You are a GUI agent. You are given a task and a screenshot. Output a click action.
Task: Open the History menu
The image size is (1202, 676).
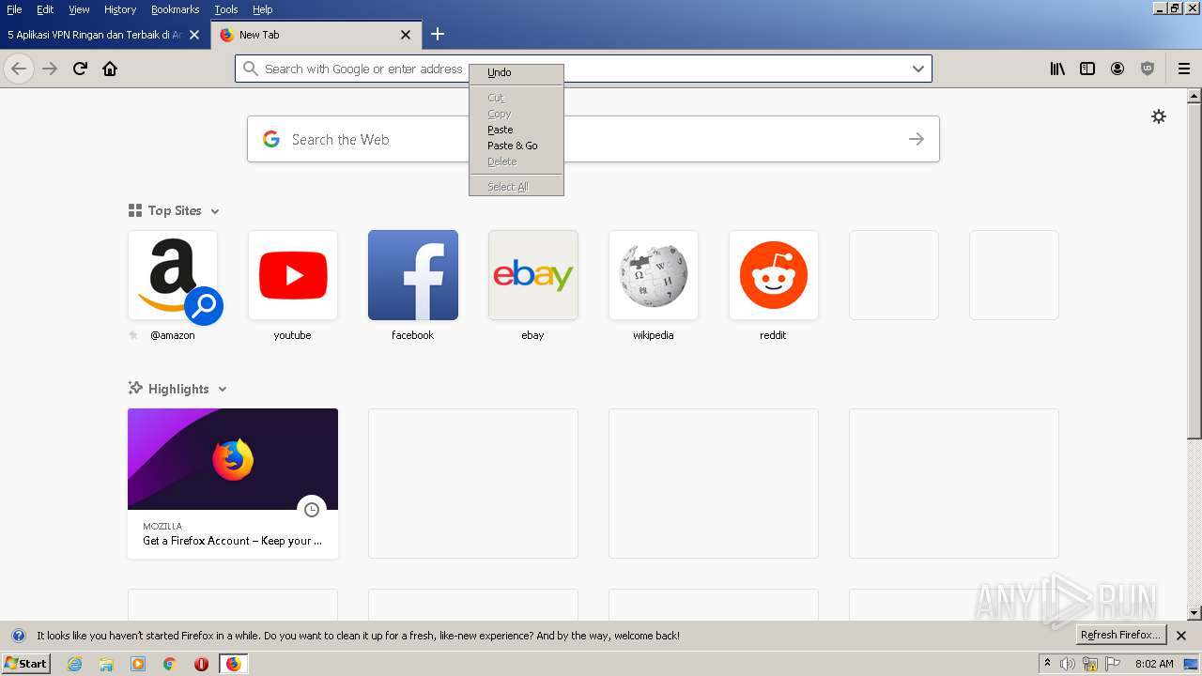tap(120, 9)
